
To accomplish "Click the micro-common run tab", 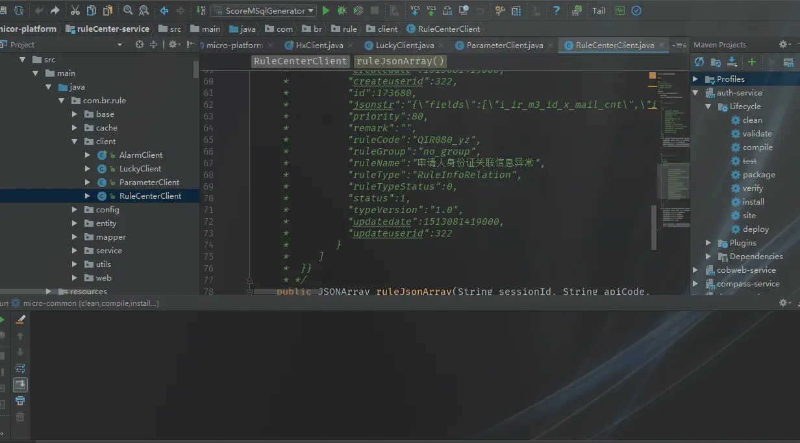I will pyautogui.click(x=84, y=303).
